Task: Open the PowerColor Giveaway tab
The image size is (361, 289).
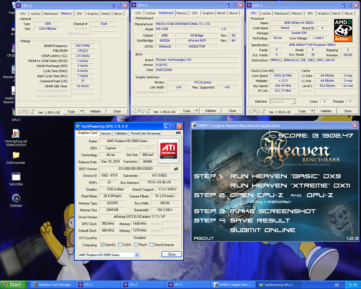Action: point(145,133)
